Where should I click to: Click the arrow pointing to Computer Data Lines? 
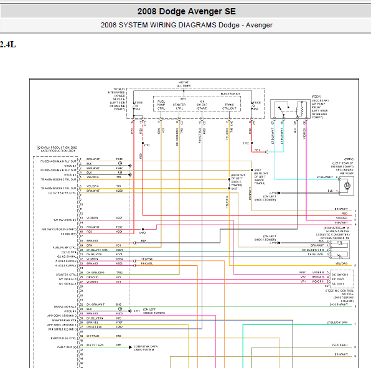(130, 347)
